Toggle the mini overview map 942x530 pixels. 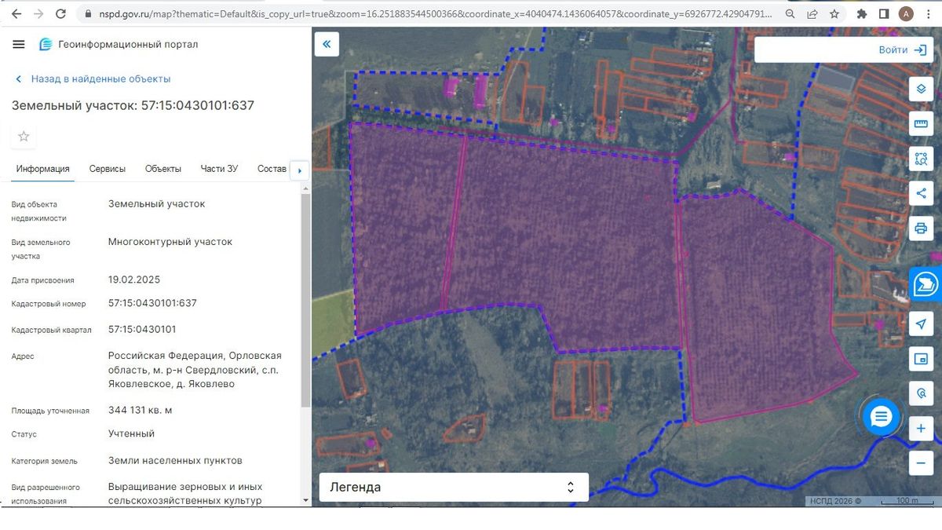pyautogui.click(x=921, y=359)
